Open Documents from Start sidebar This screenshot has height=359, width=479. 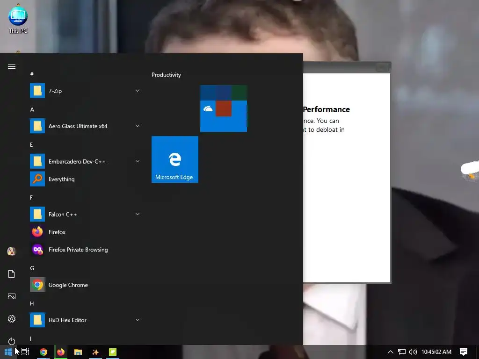click(12, 274)
